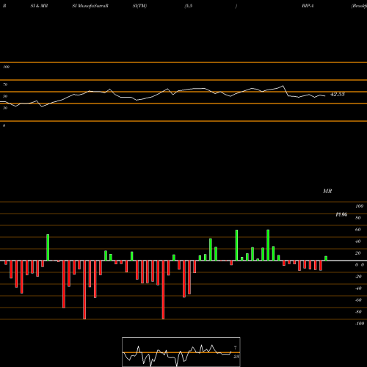Image resolution: width=367 pixels, height=367 pixels.
Task: Click the '100' label on MR axis
Action: (359, 206)
